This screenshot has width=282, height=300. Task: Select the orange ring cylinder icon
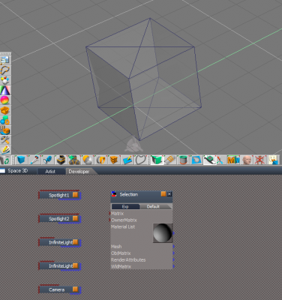[100, 160]
